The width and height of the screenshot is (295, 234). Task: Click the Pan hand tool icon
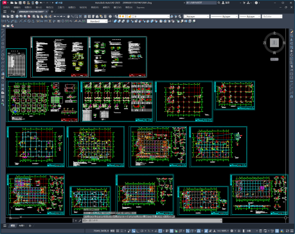(x=68, y=16)
